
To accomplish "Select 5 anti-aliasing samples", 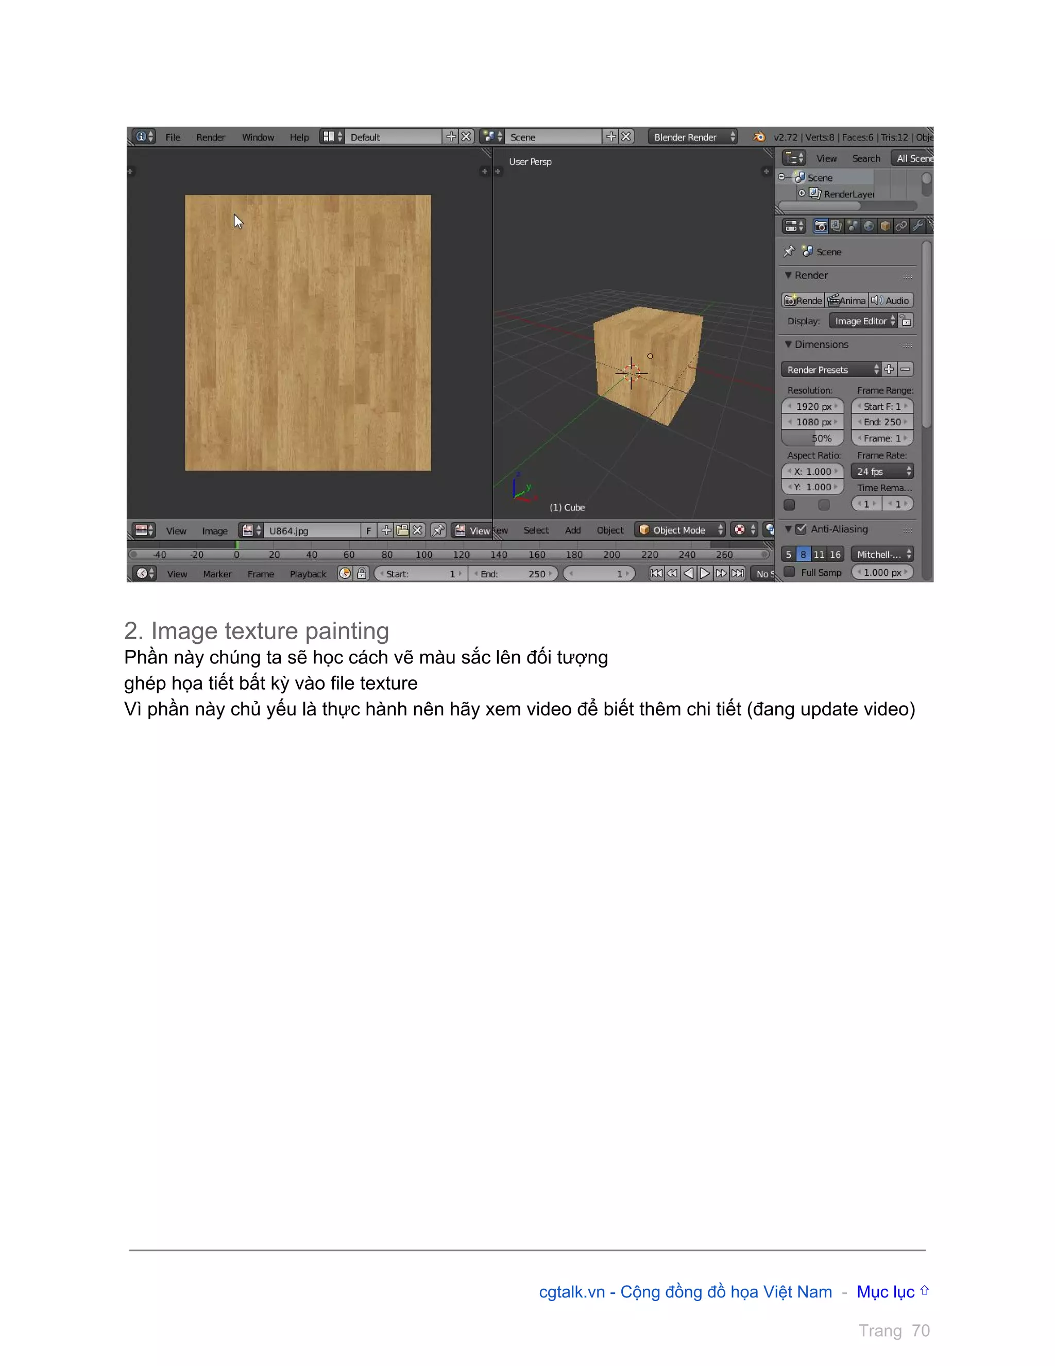I will click(x=789, y=554).
